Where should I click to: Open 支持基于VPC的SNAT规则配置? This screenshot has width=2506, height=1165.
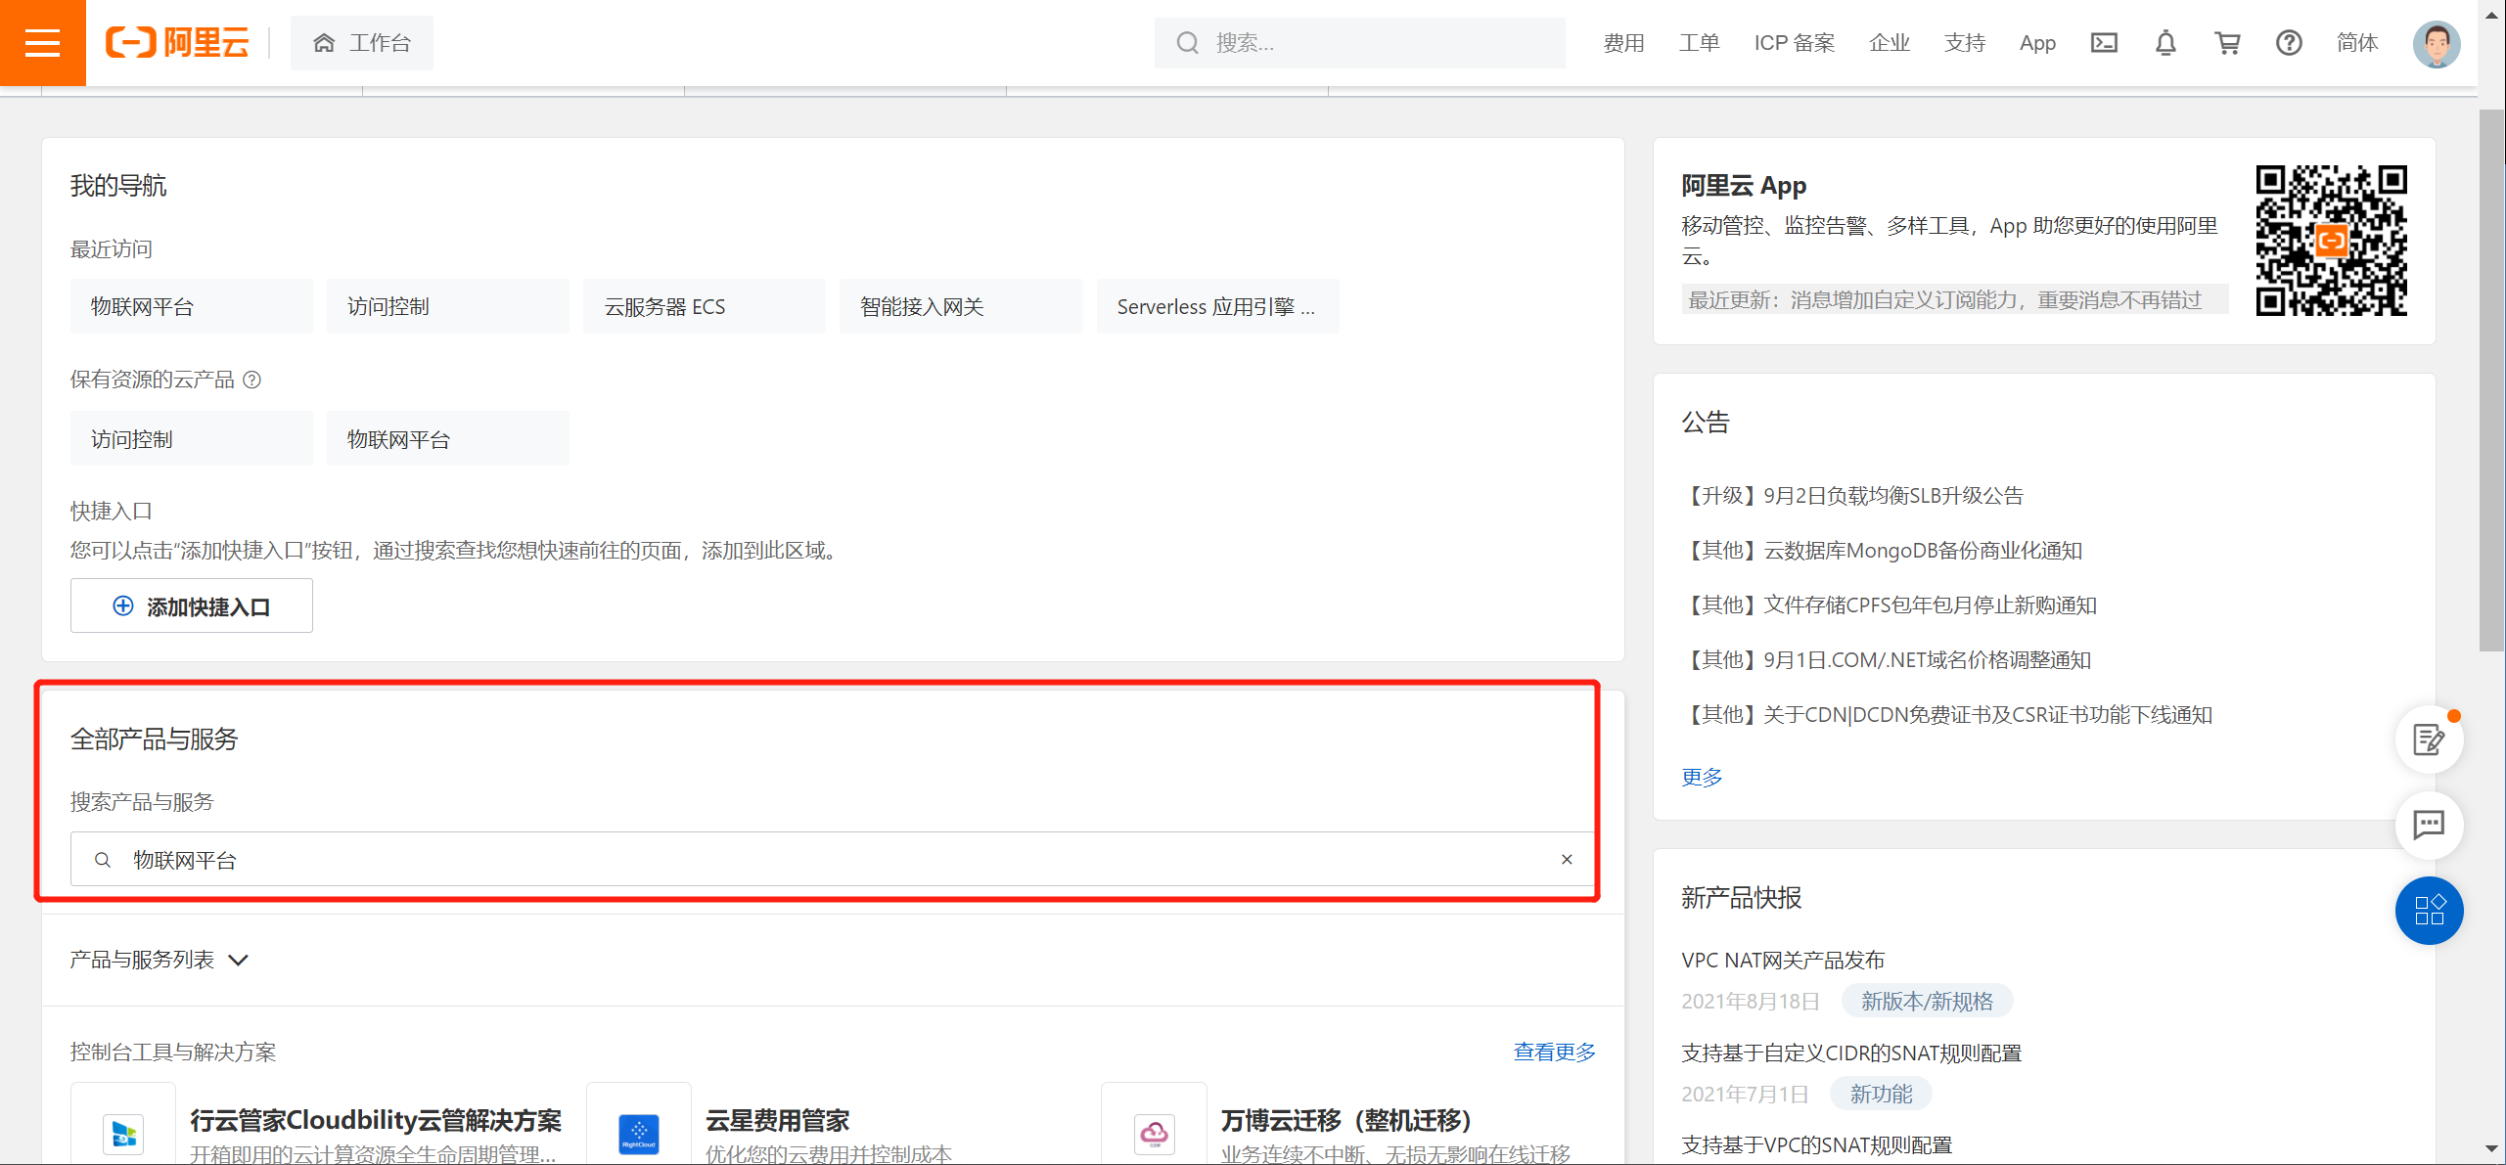point(1817,1144)
